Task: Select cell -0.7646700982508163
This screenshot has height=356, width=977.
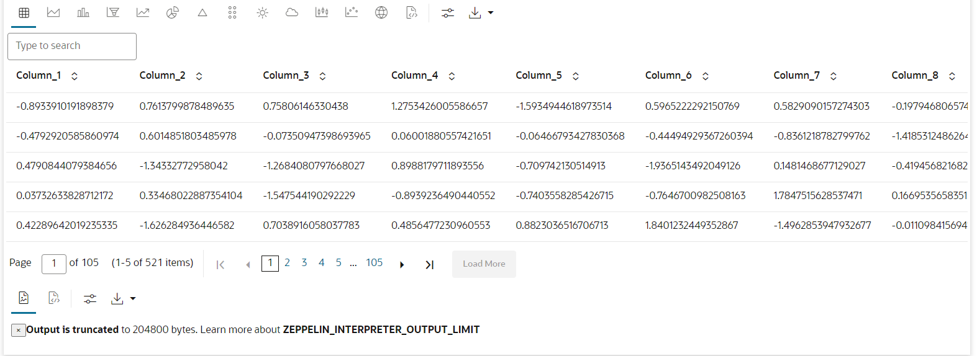Action: pyautogui.click(x=696, y=195)
